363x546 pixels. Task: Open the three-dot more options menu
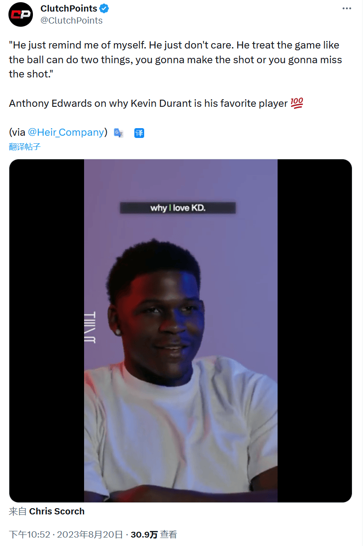pos(347,8)
